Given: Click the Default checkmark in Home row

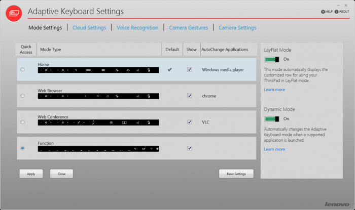Looking at the screenshot, I should tap(170, 69).
